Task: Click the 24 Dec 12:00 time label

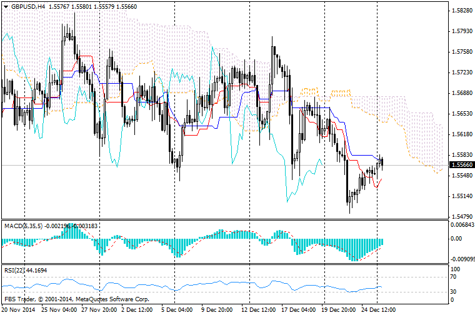Action: 378,310
